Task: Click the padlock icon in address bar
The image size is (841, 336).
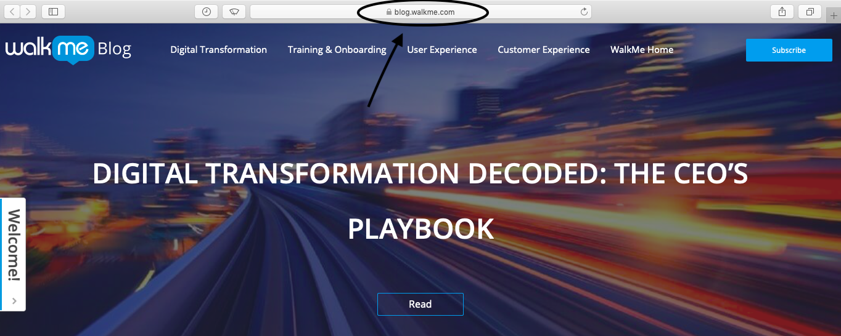Action: coord(388,12)
